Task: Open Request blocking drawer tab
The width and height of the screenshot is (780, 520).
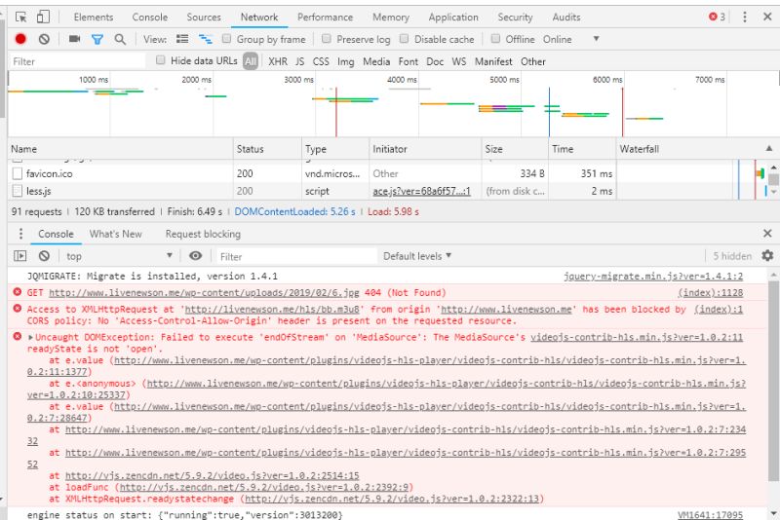Action: [203, 234]
